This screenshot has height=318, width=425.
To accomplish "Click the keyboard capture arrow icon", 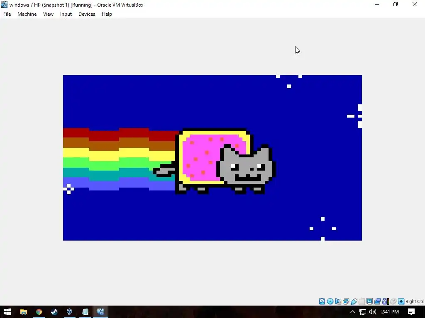I will click(x=401, y=301).
